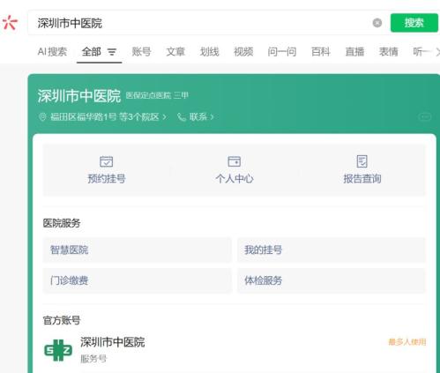Open address 福田区福华路1号 等3个院区
440x373 pixels.
(x=105, y=117)
